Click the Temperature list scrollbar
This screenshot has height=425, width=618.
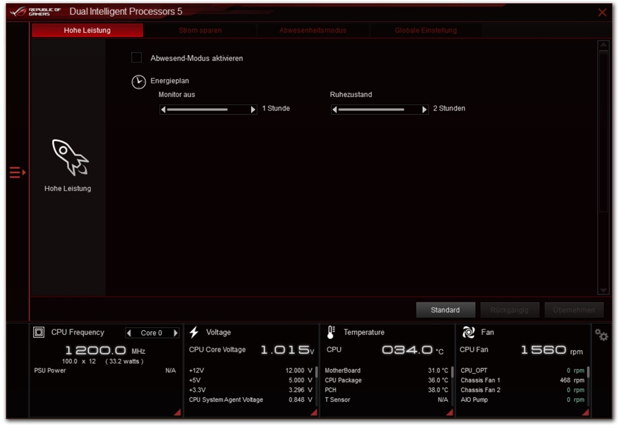pos(452,386)
